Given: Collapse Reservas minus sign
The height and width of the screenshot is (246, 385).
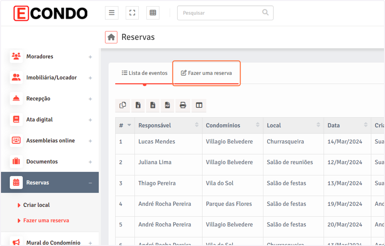Looking at the screenshot, I should pos(90,183).
